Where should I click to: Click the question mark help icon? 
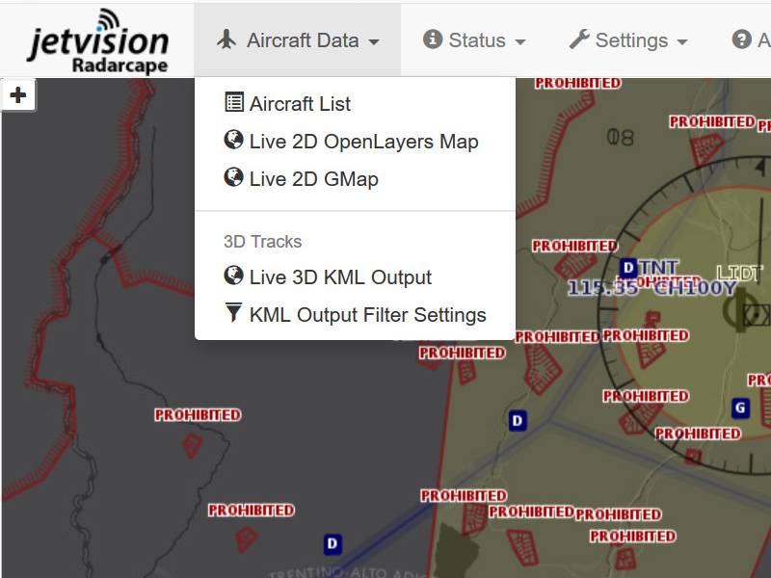coord(741,40)
